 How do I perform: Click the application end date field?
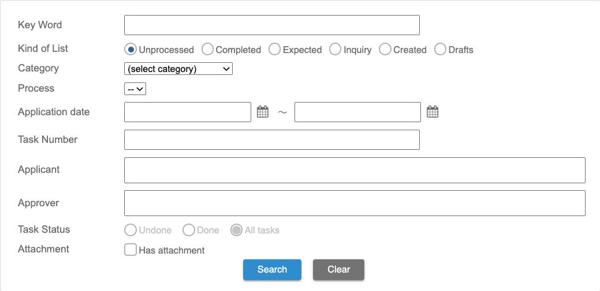pyautogui.click(x=358, y=112)
